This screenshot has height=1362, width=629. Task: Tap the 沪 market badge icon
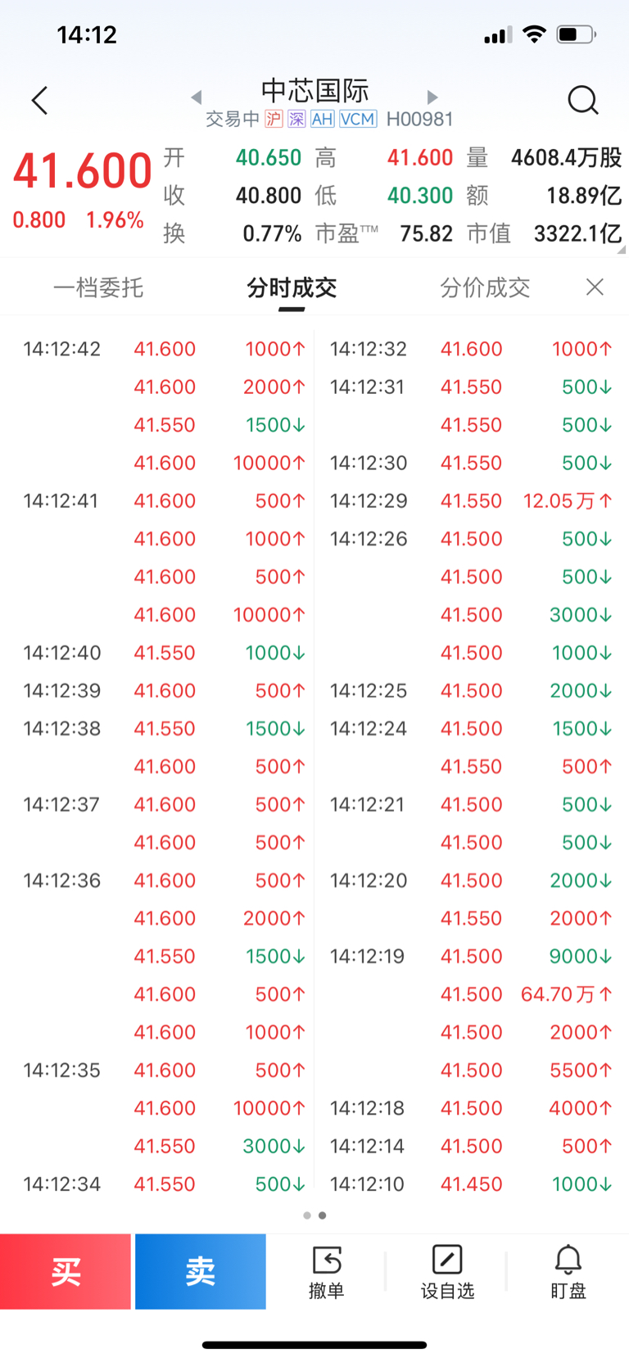click(274, 120)
